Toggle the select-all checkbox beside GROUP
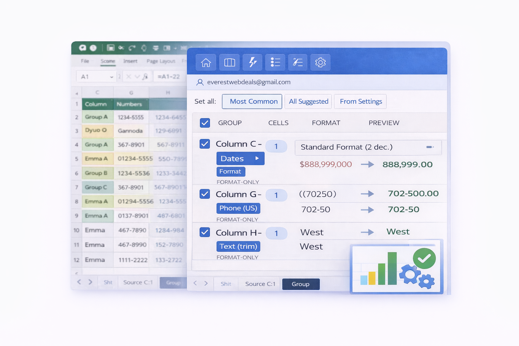This screenshot has width=519, height=346. (x=205, y=123)
